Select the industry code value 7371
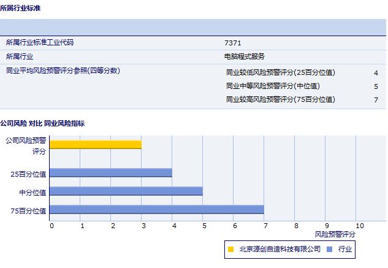 [x=232, y=43]
